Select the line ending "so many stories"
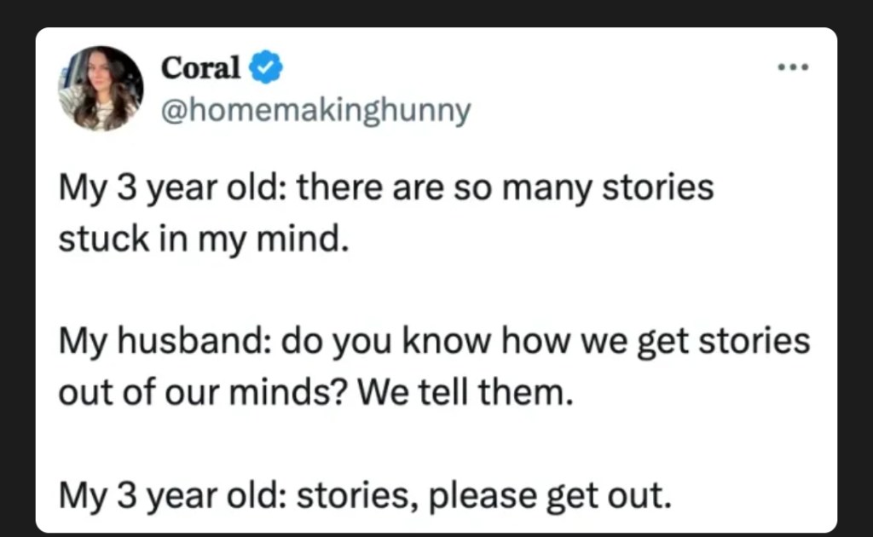 [x=386, y=188]
